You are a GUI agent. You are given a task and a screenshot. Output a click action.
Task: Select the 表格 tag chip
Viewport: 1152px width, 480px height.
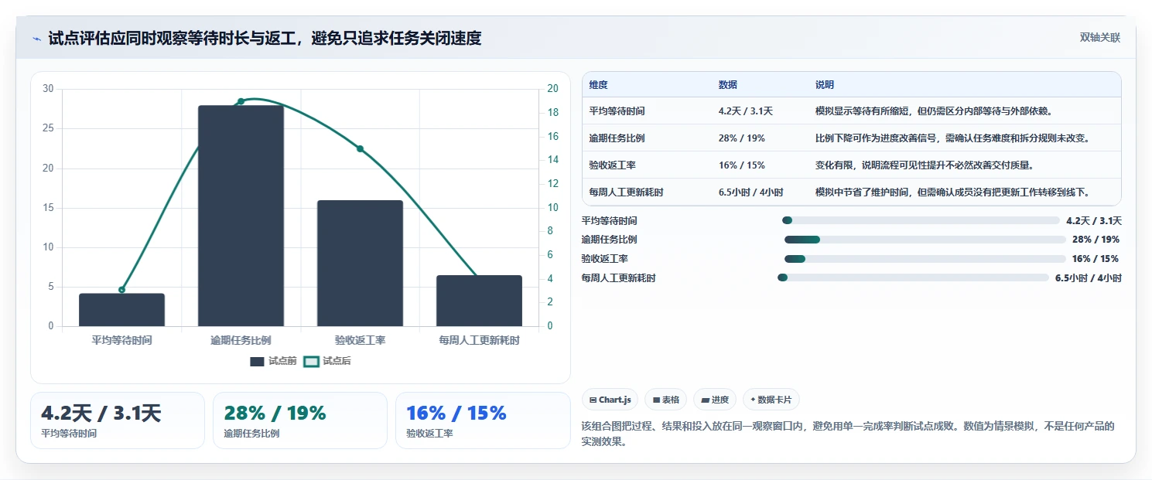pos(665,400)
